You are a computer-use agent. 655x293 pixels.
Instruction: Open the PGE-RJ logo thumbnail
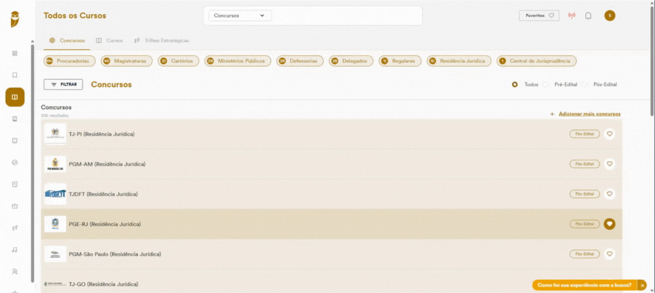(55, 224)
